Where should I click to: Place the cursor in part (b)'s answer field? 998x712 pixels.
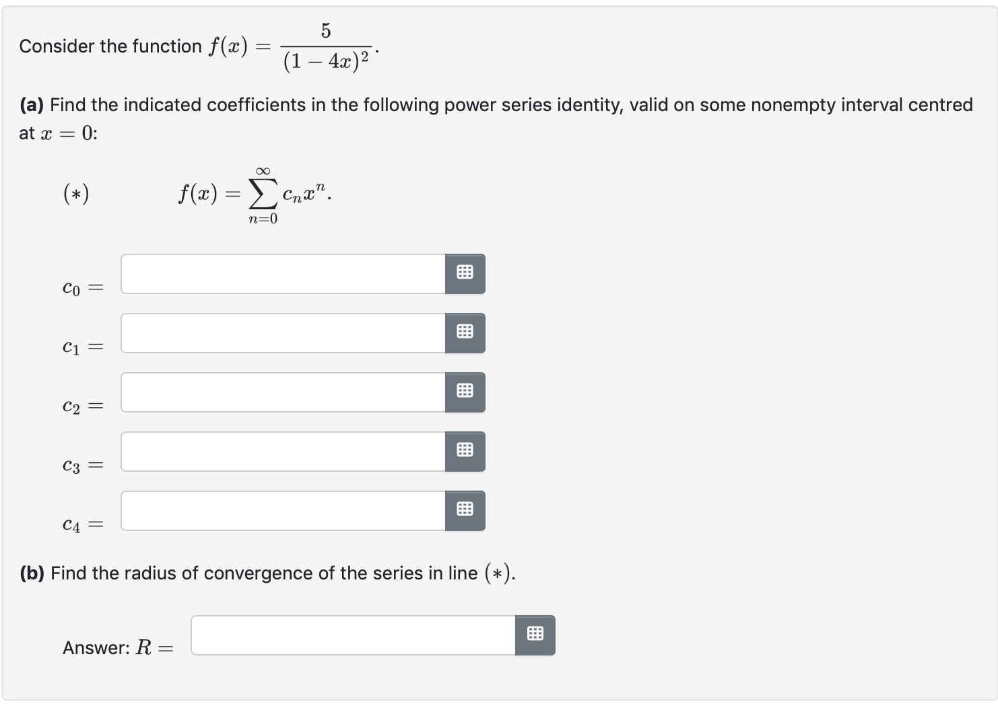click(352, 634)
